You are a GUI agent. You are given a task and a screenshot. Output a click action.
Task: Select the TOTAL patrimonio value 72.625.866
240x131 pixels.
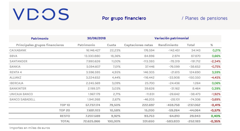point(91,121)
